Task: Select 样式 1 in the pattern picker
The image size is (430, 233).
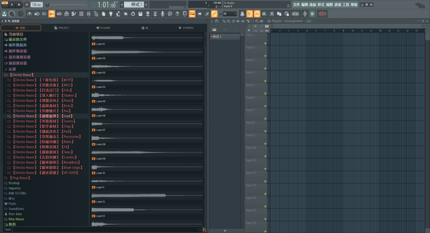Action: coord(224,37)
